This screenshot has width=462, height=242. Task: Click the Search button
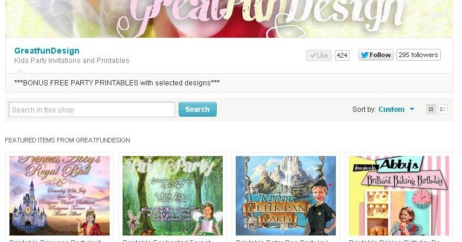tap(197, 110)
